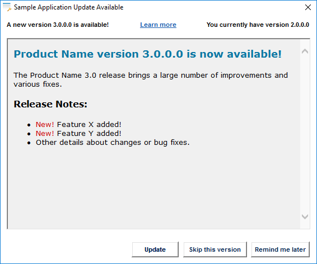Select Remind me later

point(280,249)
